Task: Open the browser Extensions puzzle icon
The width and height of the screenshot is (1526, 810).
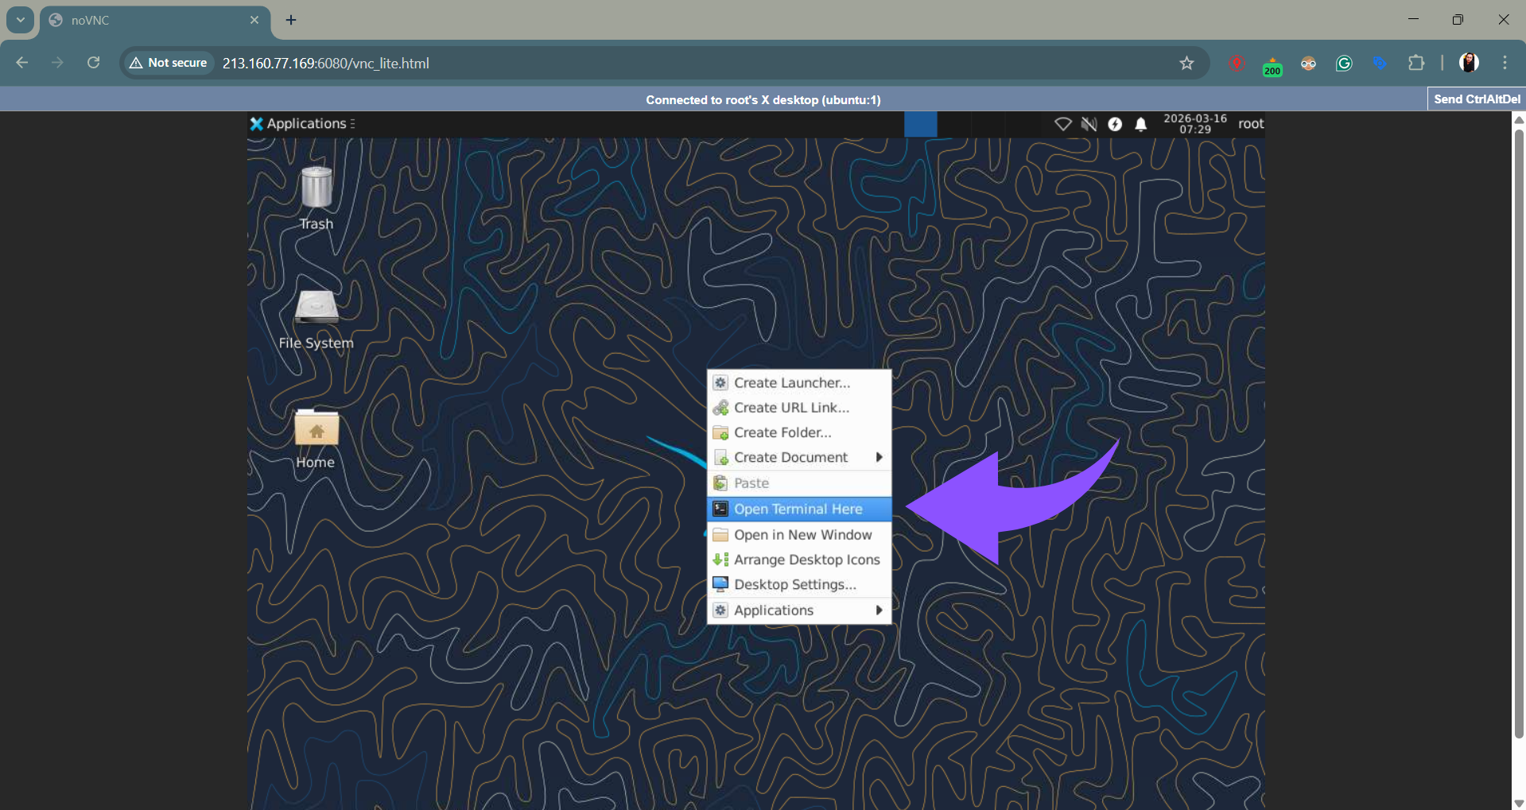Action: tap(1415, 64)
